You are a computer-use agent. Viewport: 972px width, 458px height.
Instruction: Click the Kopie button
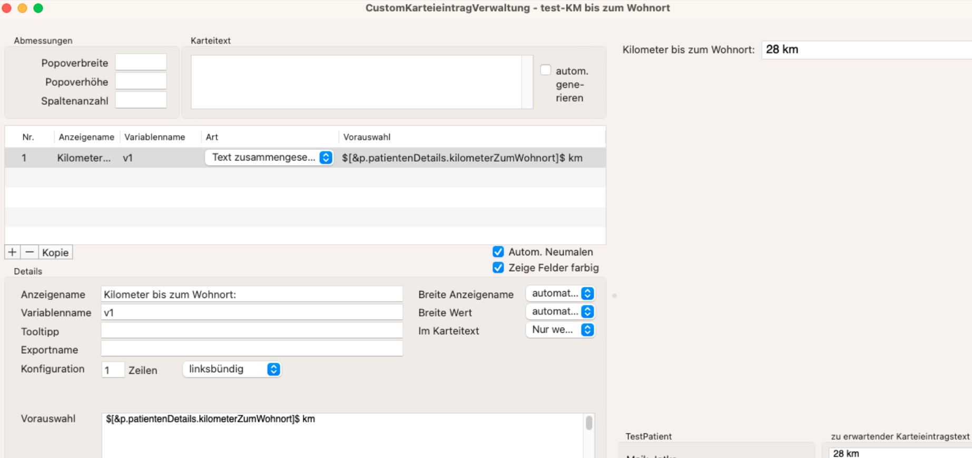[x=55, y=252]
